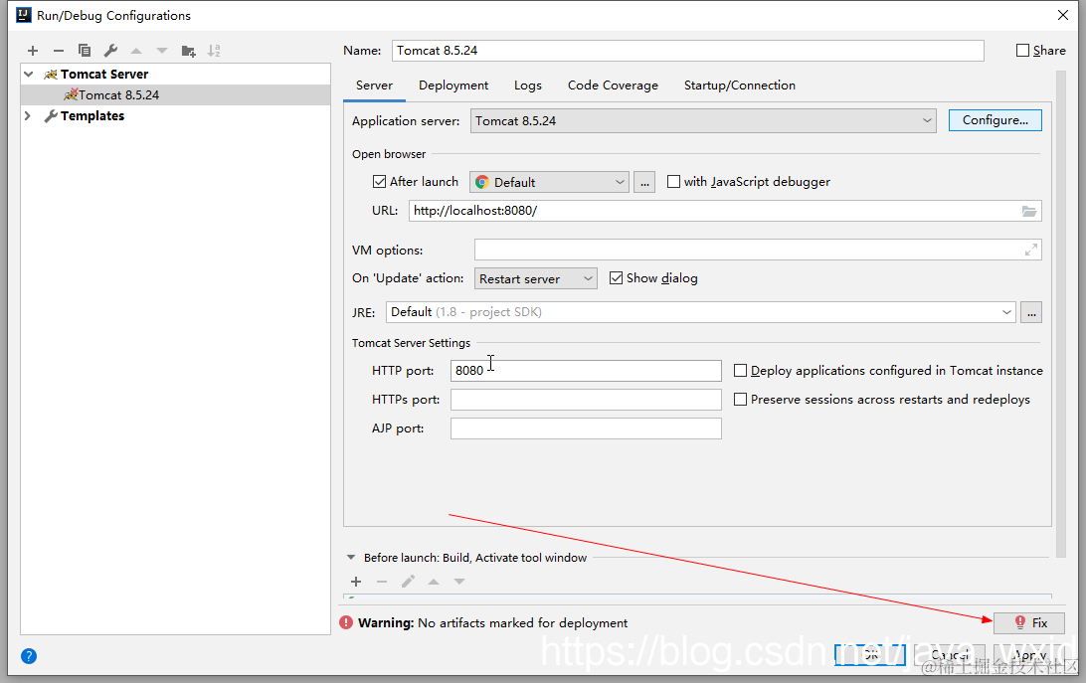
Task: Click the HTTPs port field
Action: click(x=586, y=400)
